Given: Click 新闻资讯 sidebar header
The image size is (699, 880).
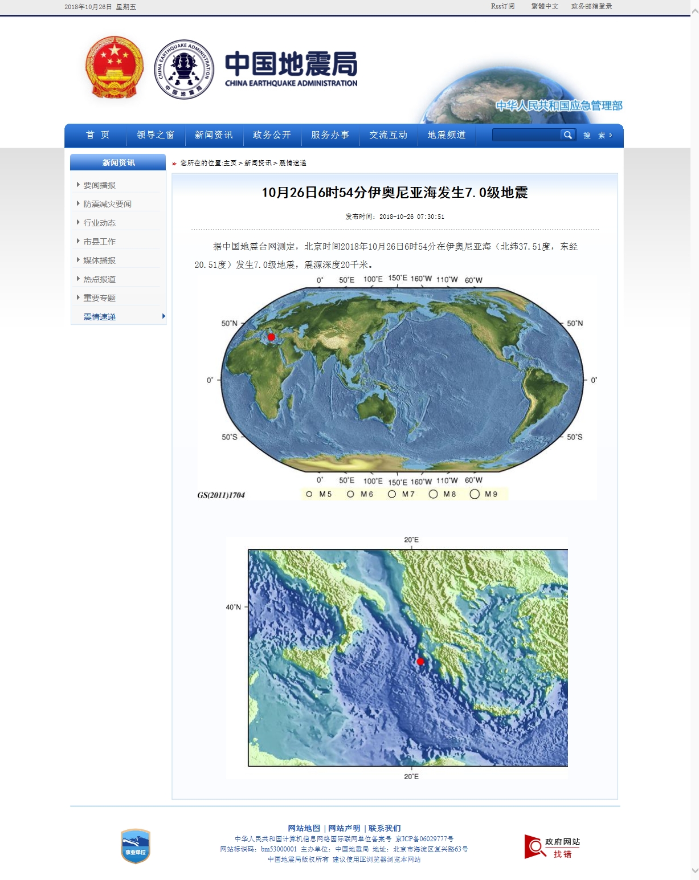Looking at the screenshot, I should click(118, 162).
